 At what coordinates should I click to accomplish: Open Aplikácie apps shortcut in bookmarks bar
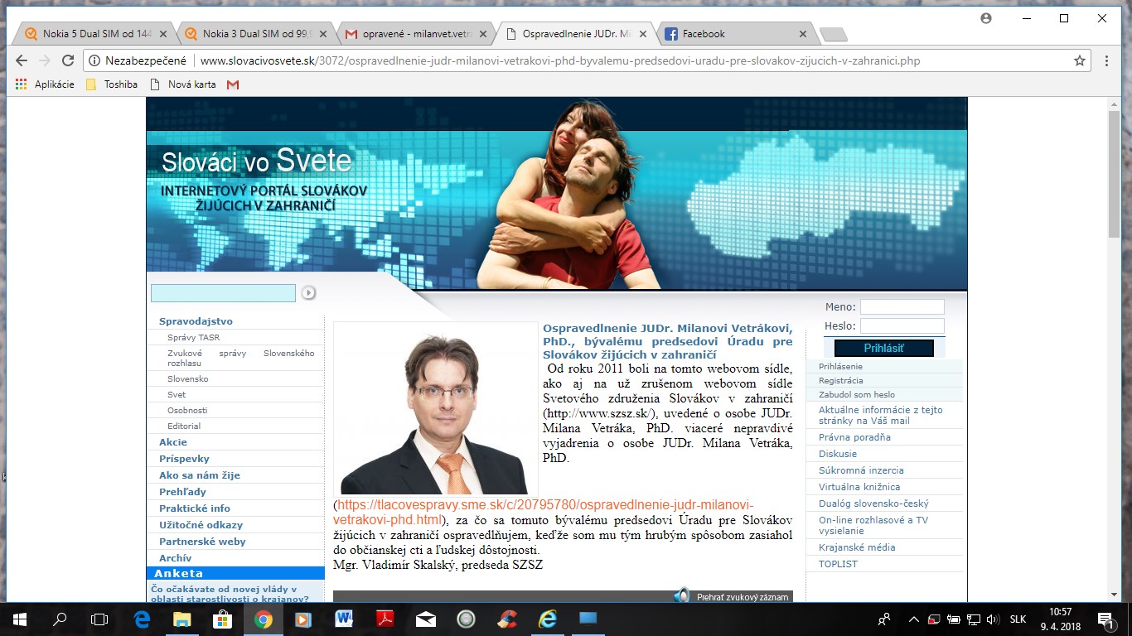click(46, 84)
